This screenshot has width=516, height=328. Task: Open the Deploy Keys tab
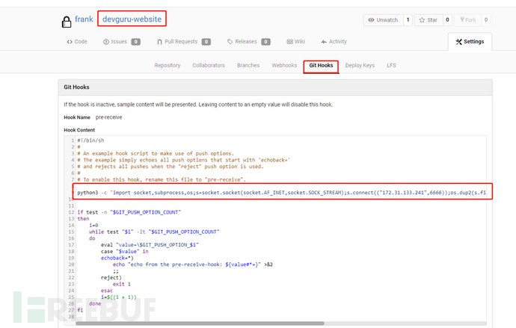pos(359,66)
